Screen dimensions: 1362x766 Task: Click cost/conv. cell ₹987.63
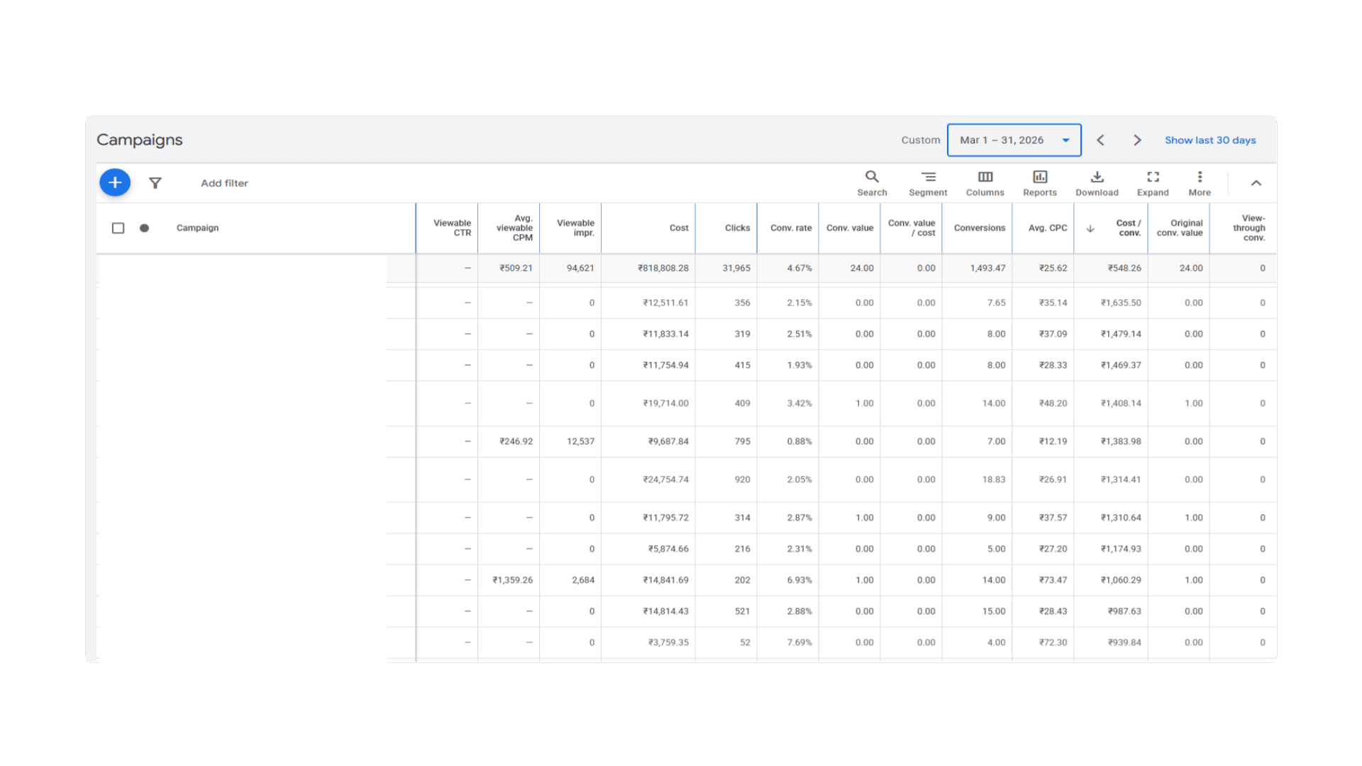coord(1124,612)
